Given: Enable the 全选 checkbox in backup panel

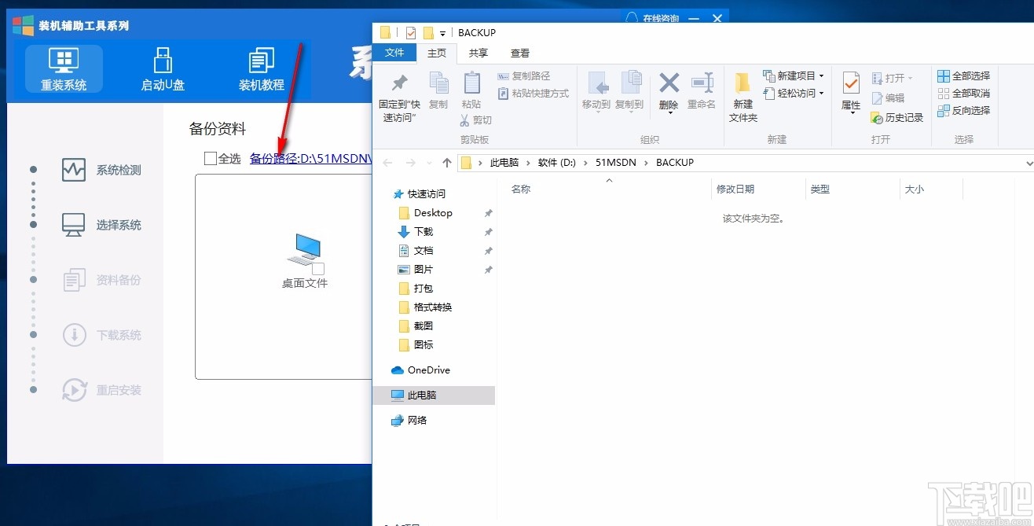Looking at the screenshot, I should pyautogui.click(x=209, y=157).
